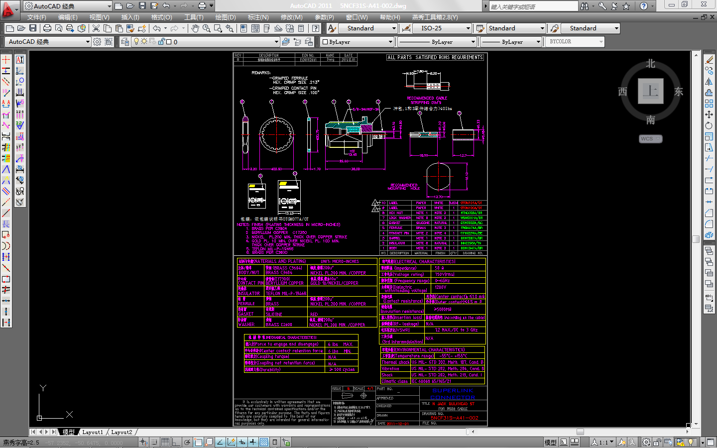The image size is (717, 448).
Task: Click the Save icon in standard toolbar
Action: click(33, 28)
